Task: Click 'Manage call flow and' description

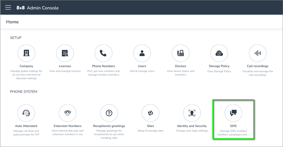Action: tap(26, 131)
